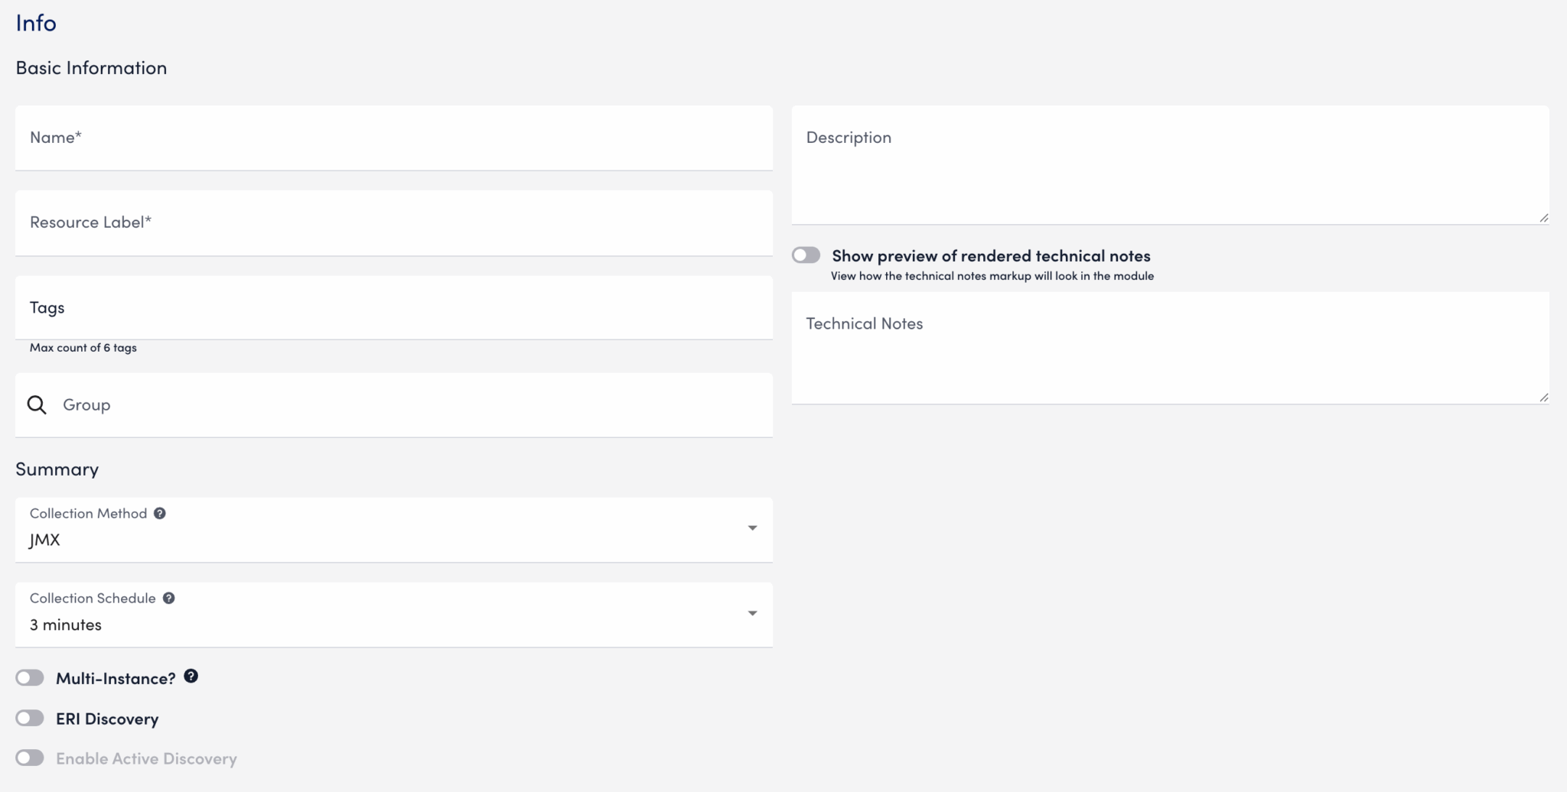
Task: Click into the Tags field
Action: click(393, 308)
